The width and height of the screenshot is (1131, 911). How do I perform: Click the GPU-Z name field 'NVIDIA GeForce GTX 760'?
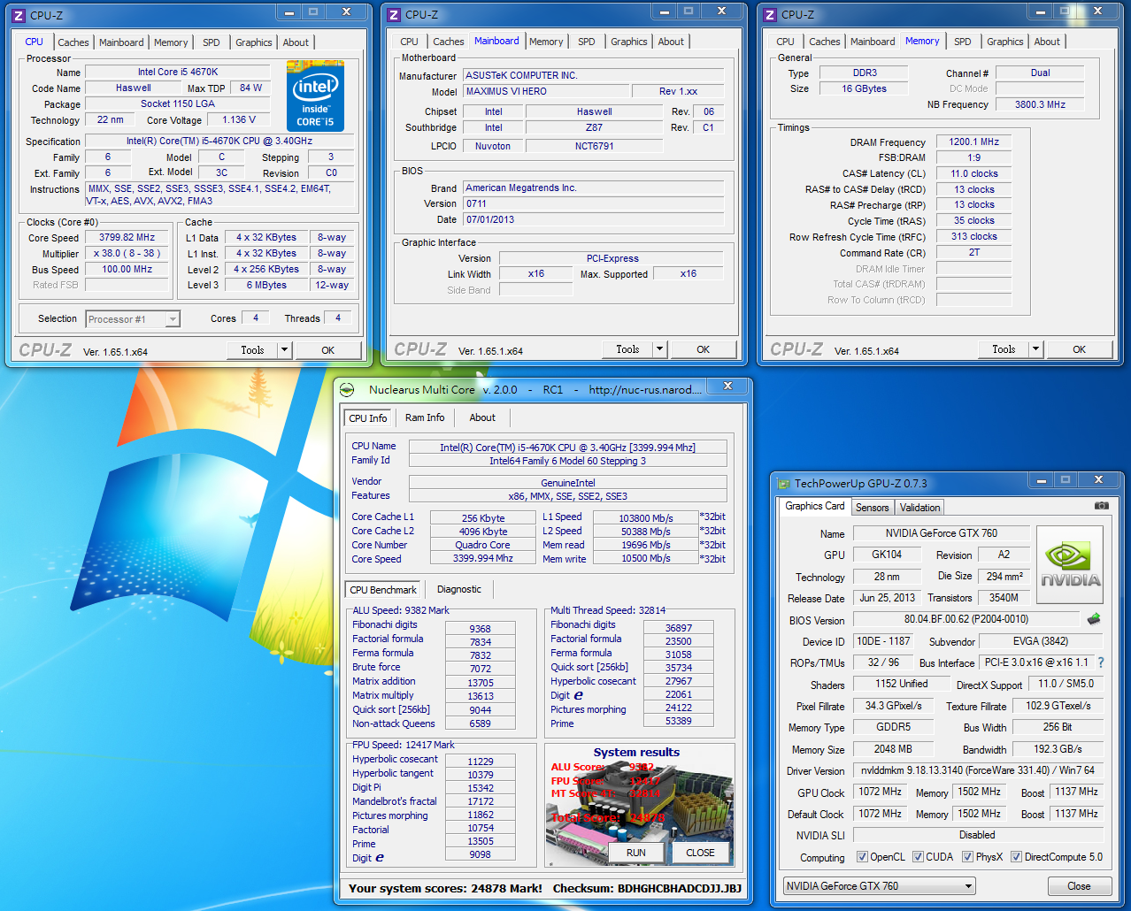941,533
